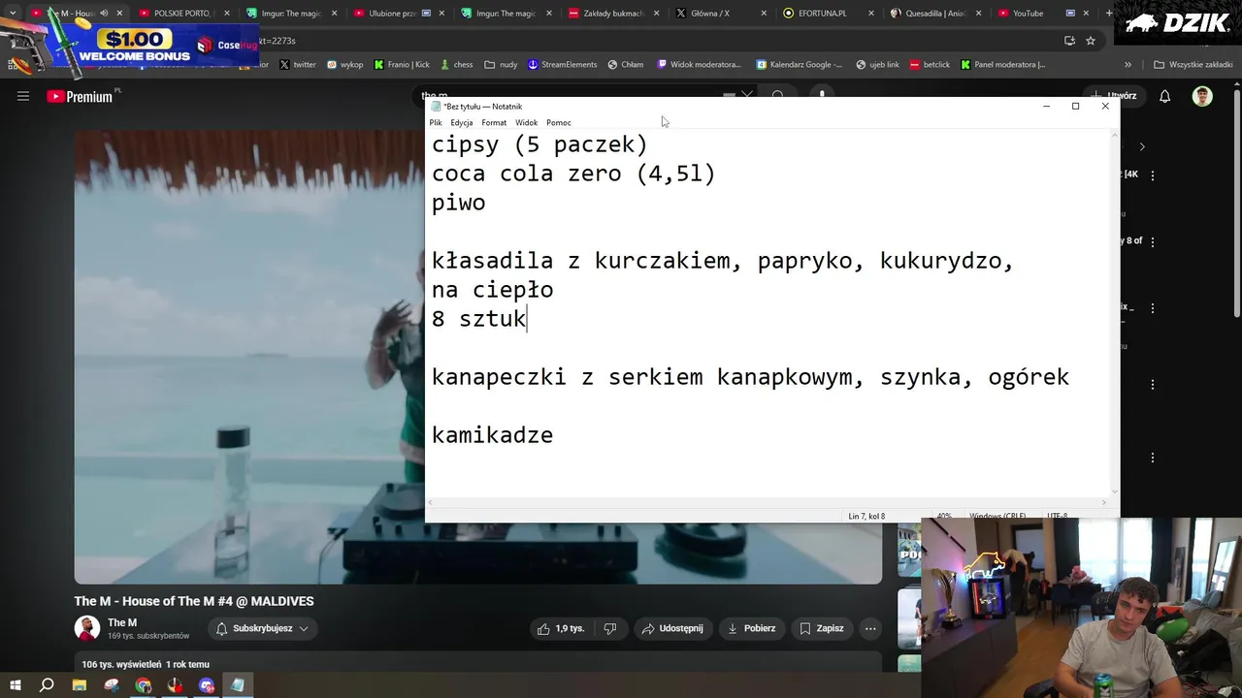Image resolution: width=1242 pixels, height=698 pixels.
Task: Open the ujeb link bookmark
Action: pos(878,65)
